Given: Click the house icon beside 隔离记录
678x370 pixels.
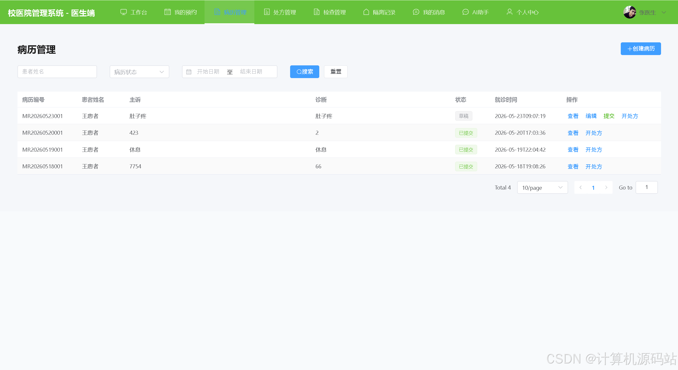Looking at the screenshot, I should click(366, 12).
